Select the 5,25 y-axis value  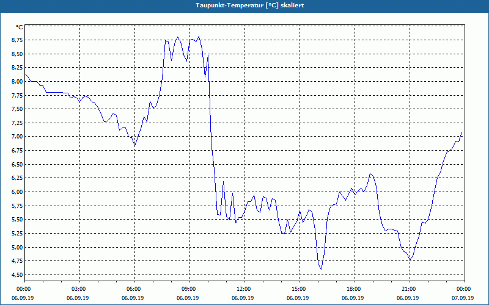pyautogui.click(x=17, y=233)
